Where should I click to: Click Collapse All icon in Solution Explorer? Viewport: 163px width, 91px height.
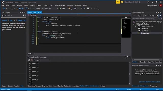coord(151,16)
